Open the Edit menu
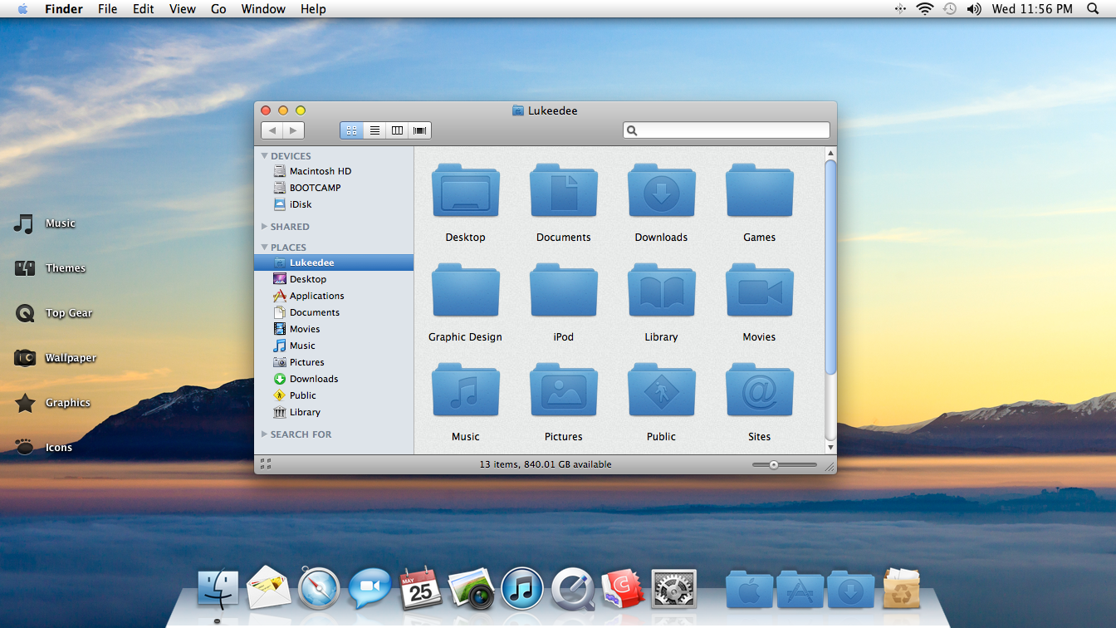This screenshot has height=628, width=1116. click(x=144, y=9)
